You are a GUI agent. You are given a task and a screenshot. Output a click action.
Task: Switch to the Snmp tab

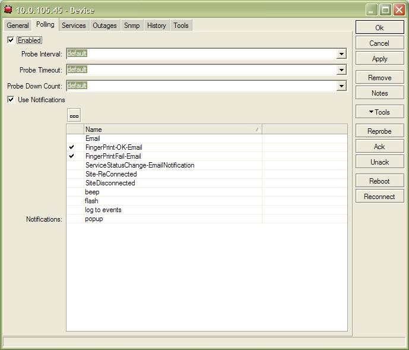tap(132, 26)
